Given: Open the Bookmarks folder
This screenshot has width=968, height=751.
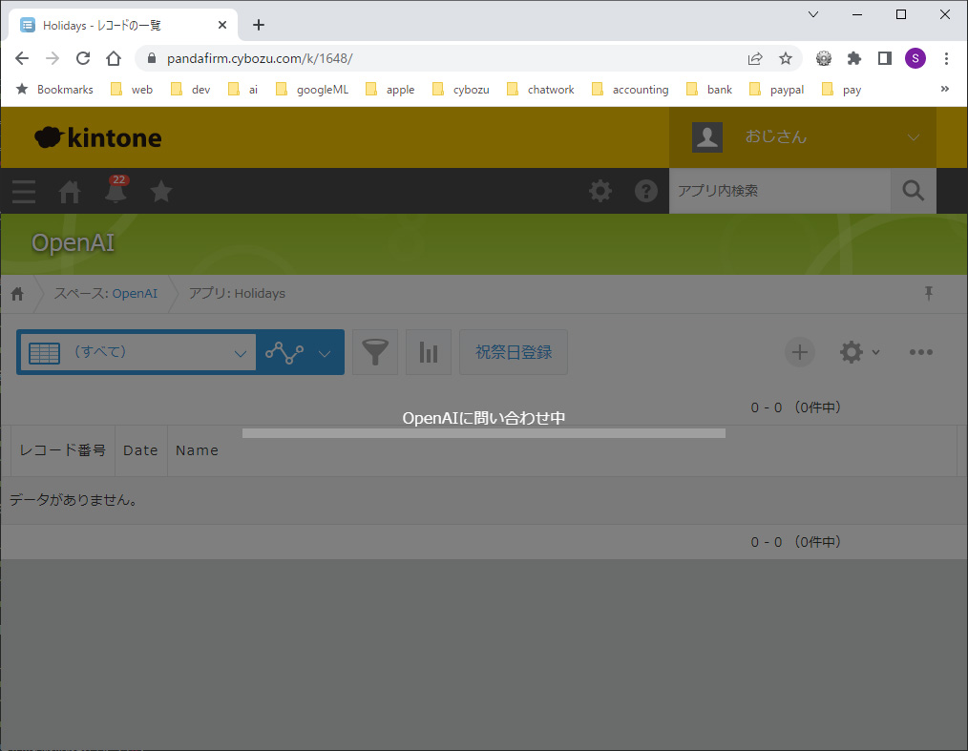Looking at the screenshot, I should tap(54, 90).
